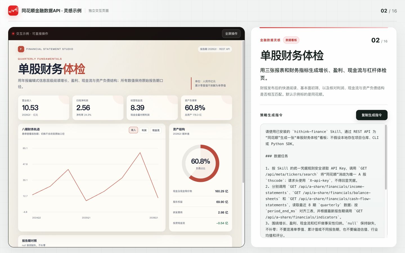The height and width of the screenshot is (253, 405).
Task: Click the ### 数据任务 line in prompt
Action: pyautogui.click(x=277, y=156)
